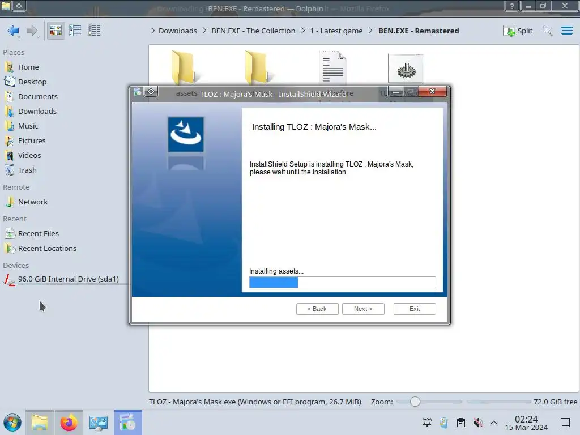Open Music in Places panel
The height and width of the screenshot is (435, 580).
(x=28, y=126)
